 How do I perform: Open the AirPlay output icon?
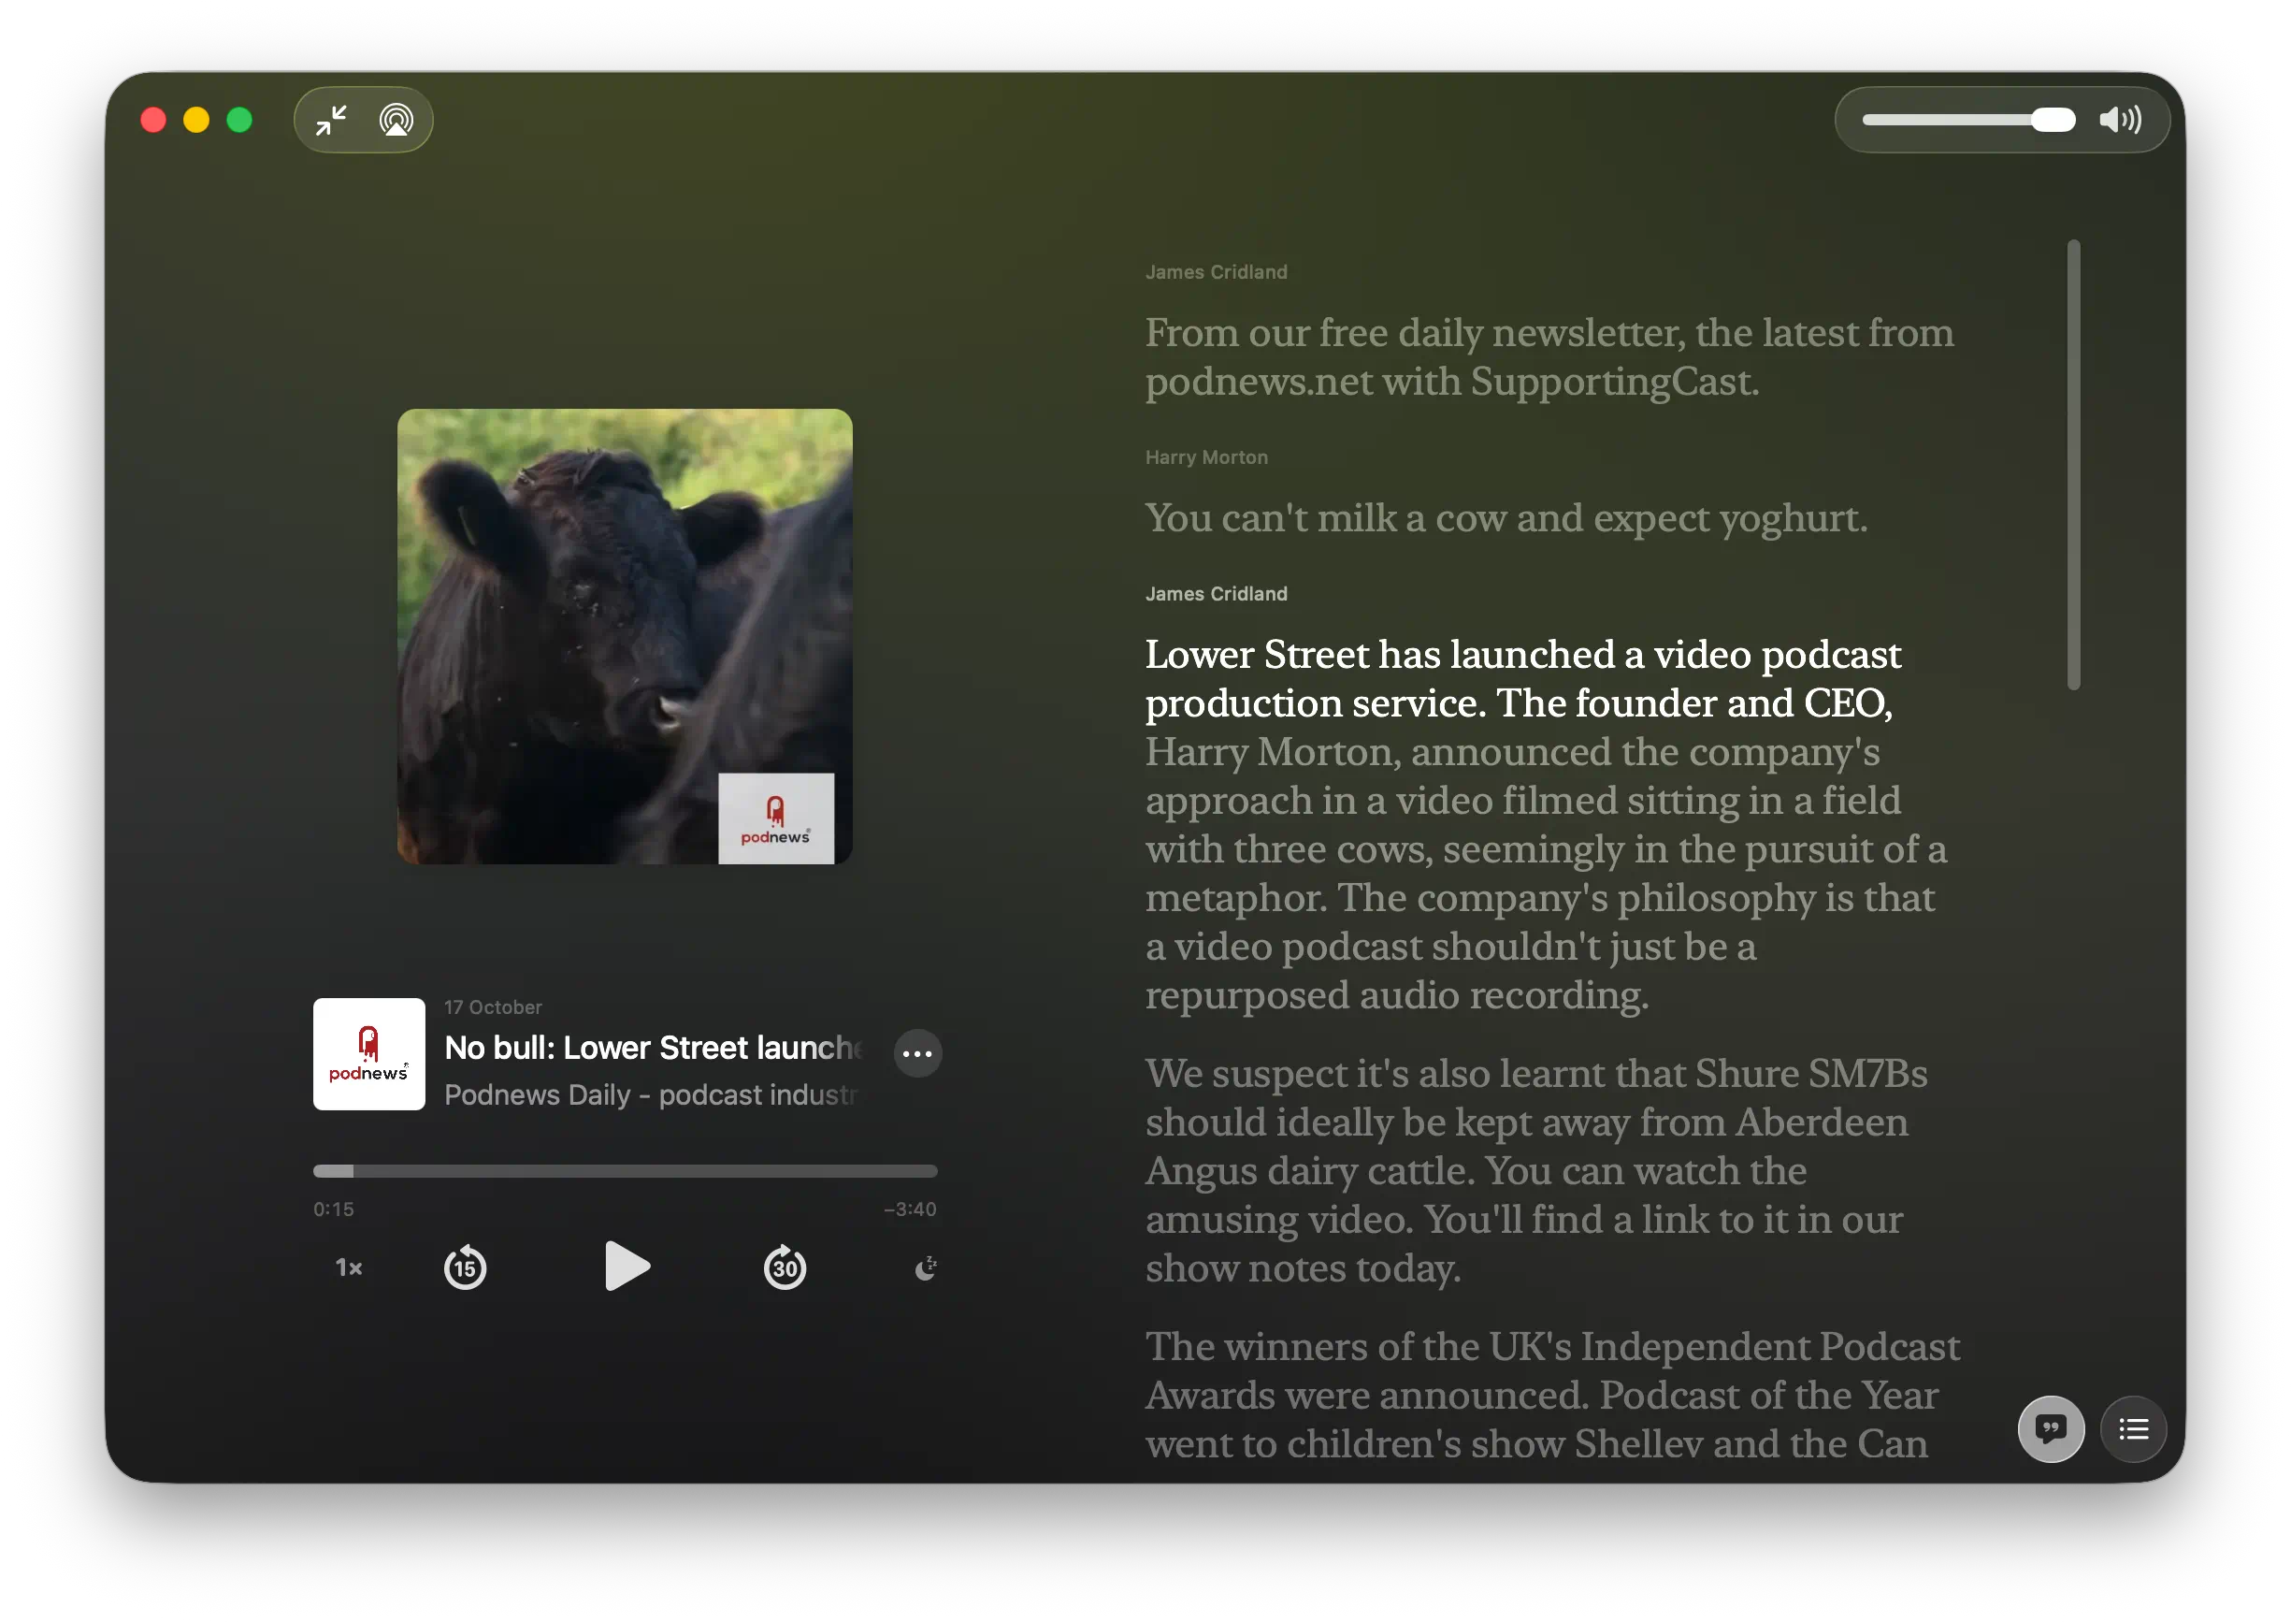pos(396,120)
